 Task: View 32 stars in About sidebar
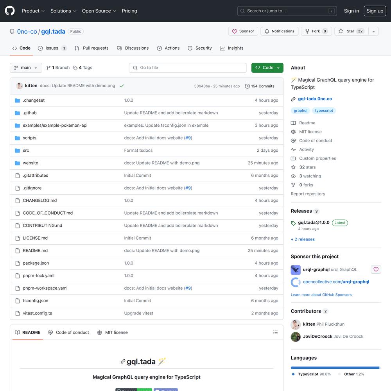coord(303,167)
